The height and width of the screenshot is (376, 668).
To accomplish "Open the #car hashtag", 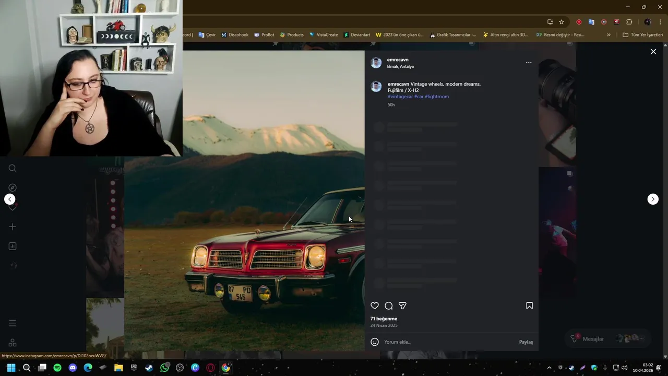I will tap(419, 97).
